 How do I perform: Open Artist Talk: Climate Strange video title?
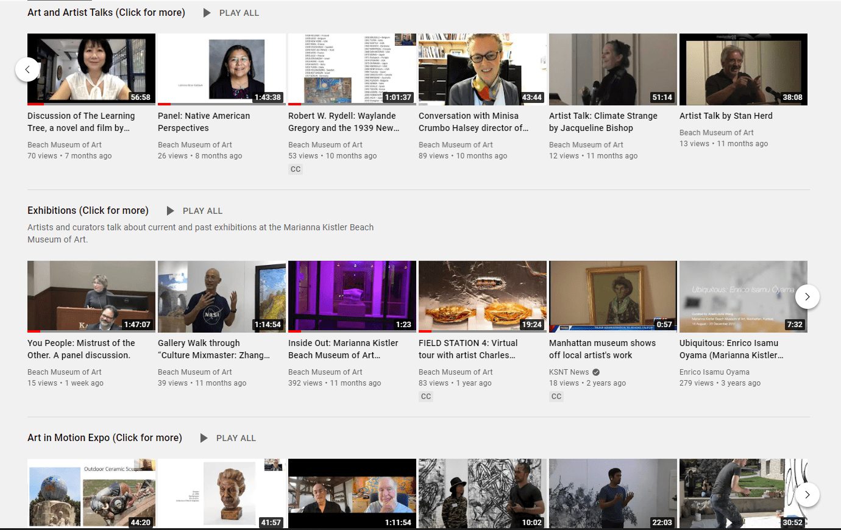603,122
